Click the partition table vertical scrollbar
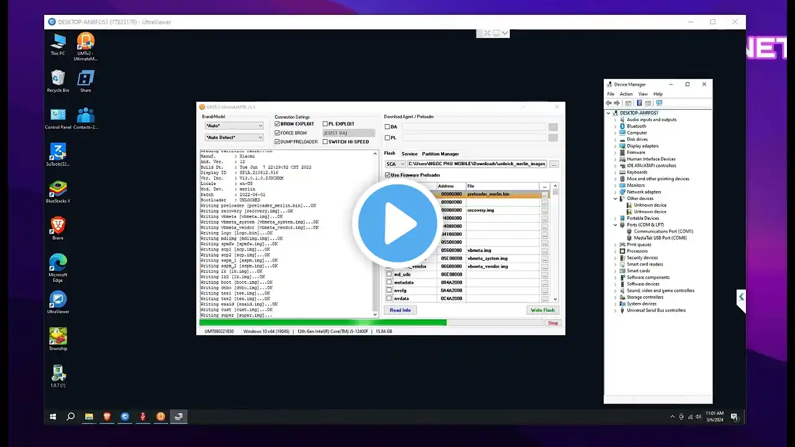 [555, 242]
